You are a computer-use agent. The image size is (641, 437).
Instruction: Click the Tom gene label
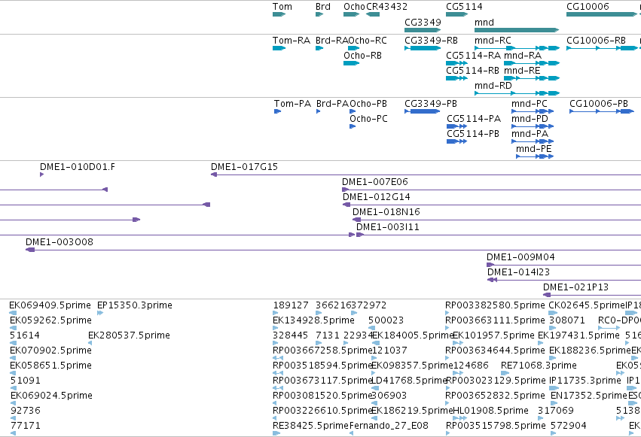(x=282, y=7)
